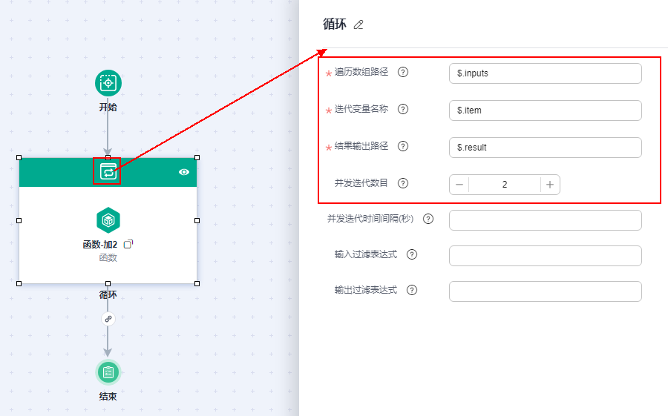Click the 结果输出路径 field with $.result
This screenshot has width=668, height=416.
point(545,148)
